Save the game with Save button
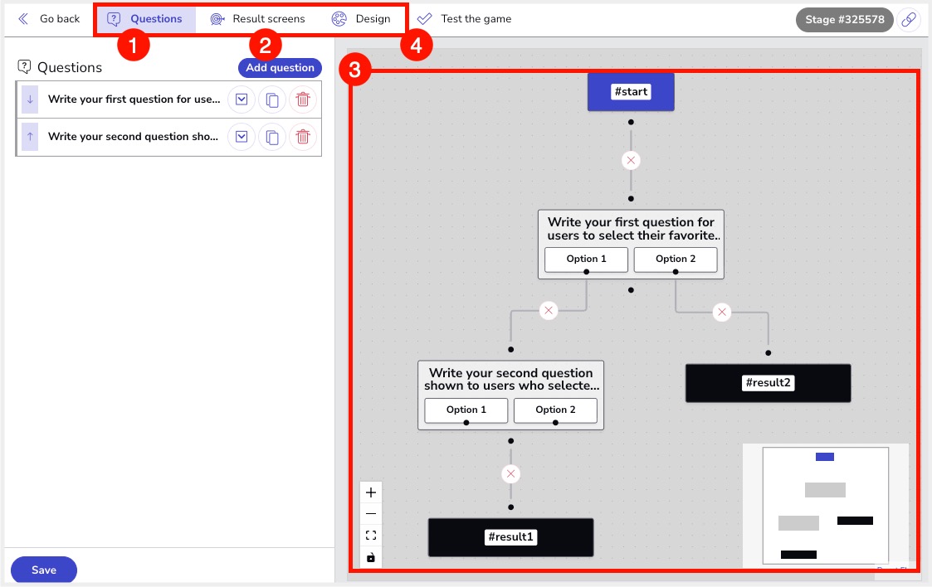Viewport: 932px width, 587px height. [x=44, y=570]
